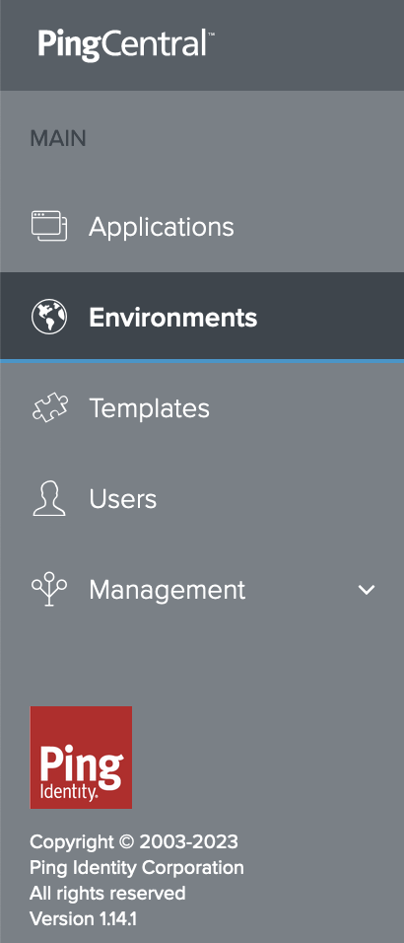Open Applications via its window icon
Screen dimensions: 404x943
click(49, 226)
